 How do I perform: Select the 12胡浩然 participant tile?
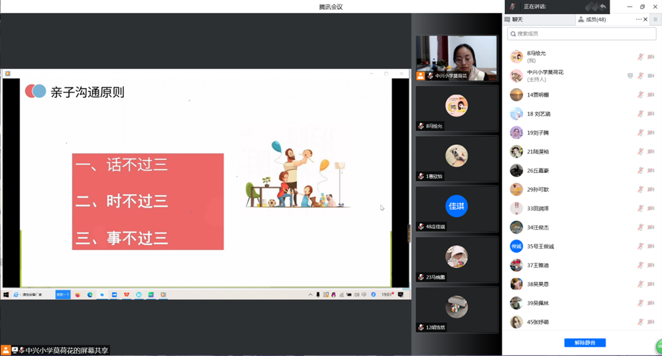click(x=457, y=310)
